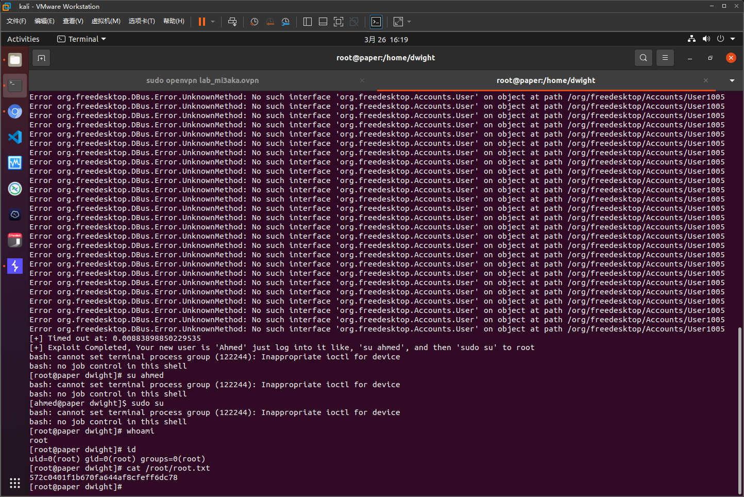Click the '[ahmed@paper dwight]$ sudo su' prompt line
744x497 pixels.
click(96, 403)
